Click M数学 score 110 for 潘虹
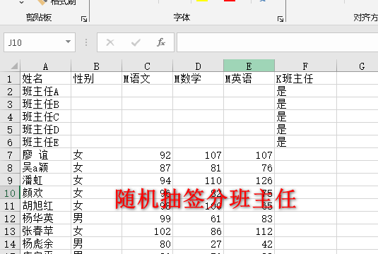 tap(198, 181)
